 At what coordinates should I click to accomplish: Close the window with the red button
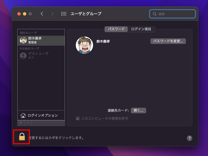[19, 14]
